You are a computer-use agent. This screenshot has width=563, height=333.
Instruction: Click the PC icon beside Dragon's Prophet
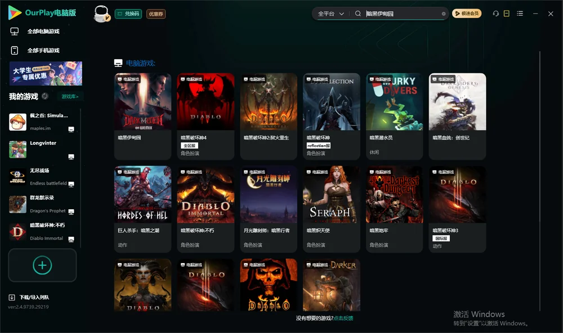(x=71, y=211)
